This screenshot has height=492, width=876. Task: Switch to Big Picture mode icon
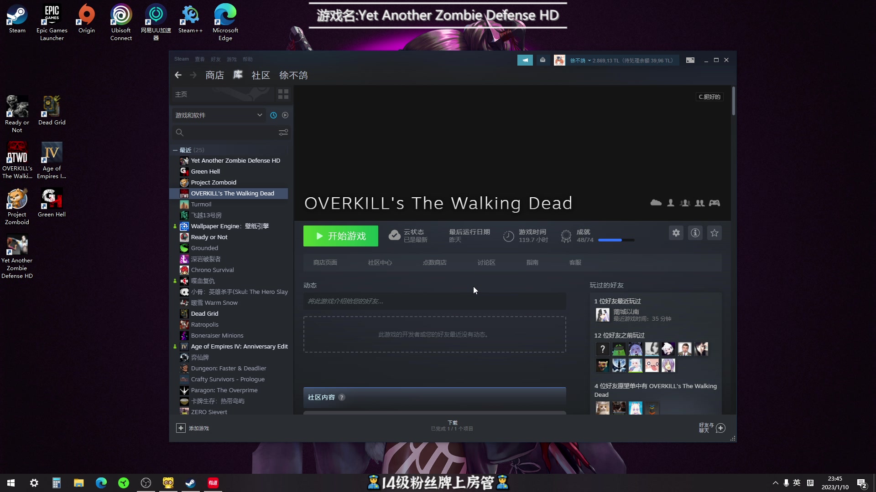tap(690, 60)
